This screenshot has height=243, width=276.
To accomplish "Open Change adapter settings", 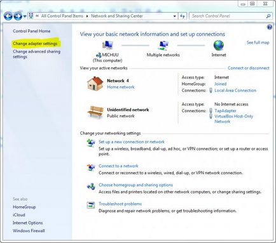I will tap(35, 44).
